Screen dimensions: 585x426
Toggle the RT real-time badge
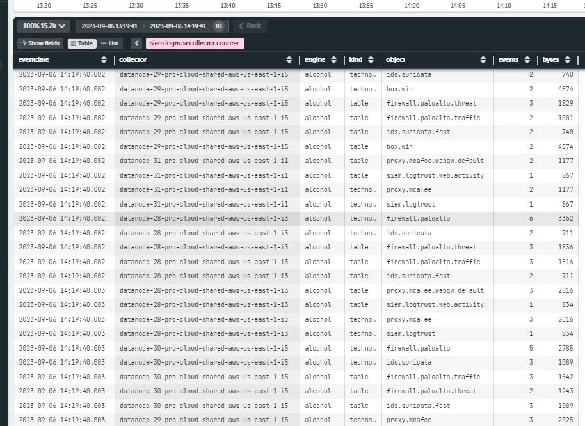click(219, 26)
